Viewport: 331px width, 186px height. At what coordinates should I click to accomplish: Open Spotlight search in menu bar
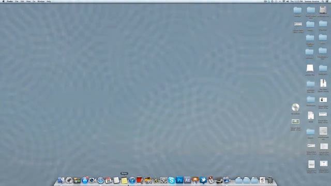pyautogui.click(x=323, y=1)
